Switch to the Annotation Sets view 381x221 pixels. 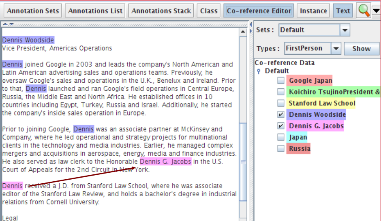click(x=33, y=11)
